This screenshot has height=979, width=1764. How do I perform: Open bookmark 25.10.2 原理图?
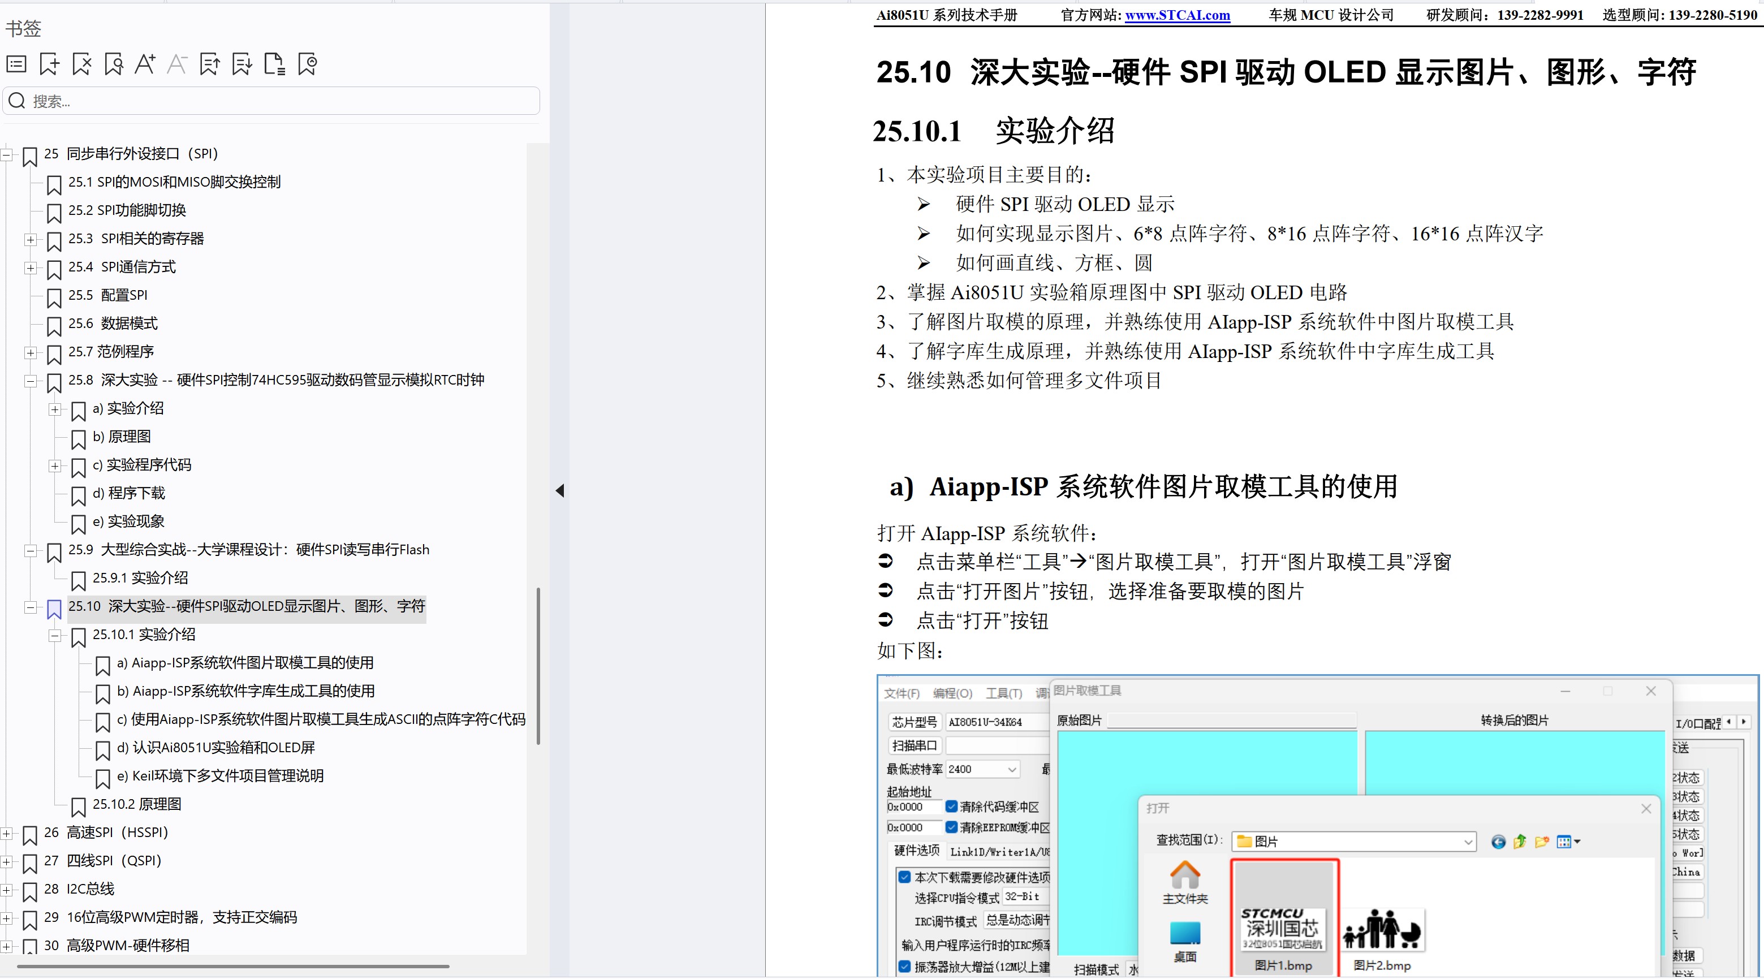(x=137, y=804)
